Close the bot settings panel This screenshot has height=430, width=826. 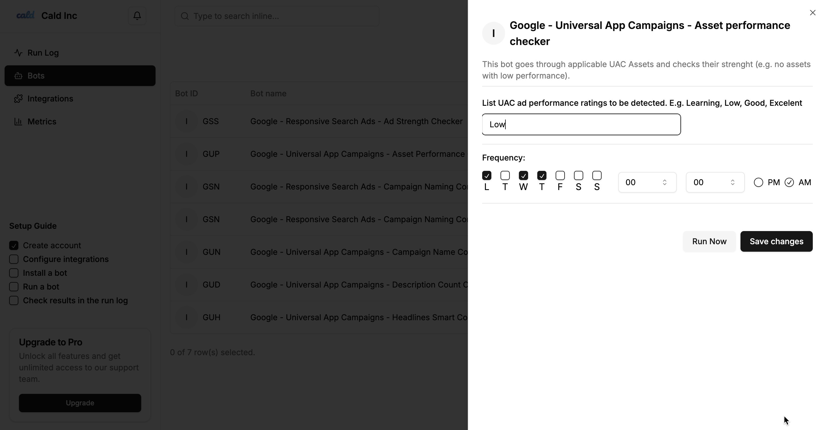[x=813, y=13]
